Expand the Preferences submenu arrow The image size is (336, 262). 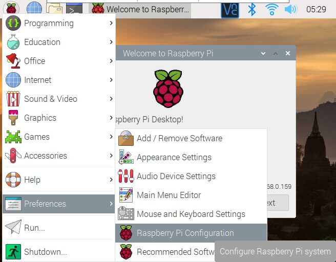click(111, 204)
